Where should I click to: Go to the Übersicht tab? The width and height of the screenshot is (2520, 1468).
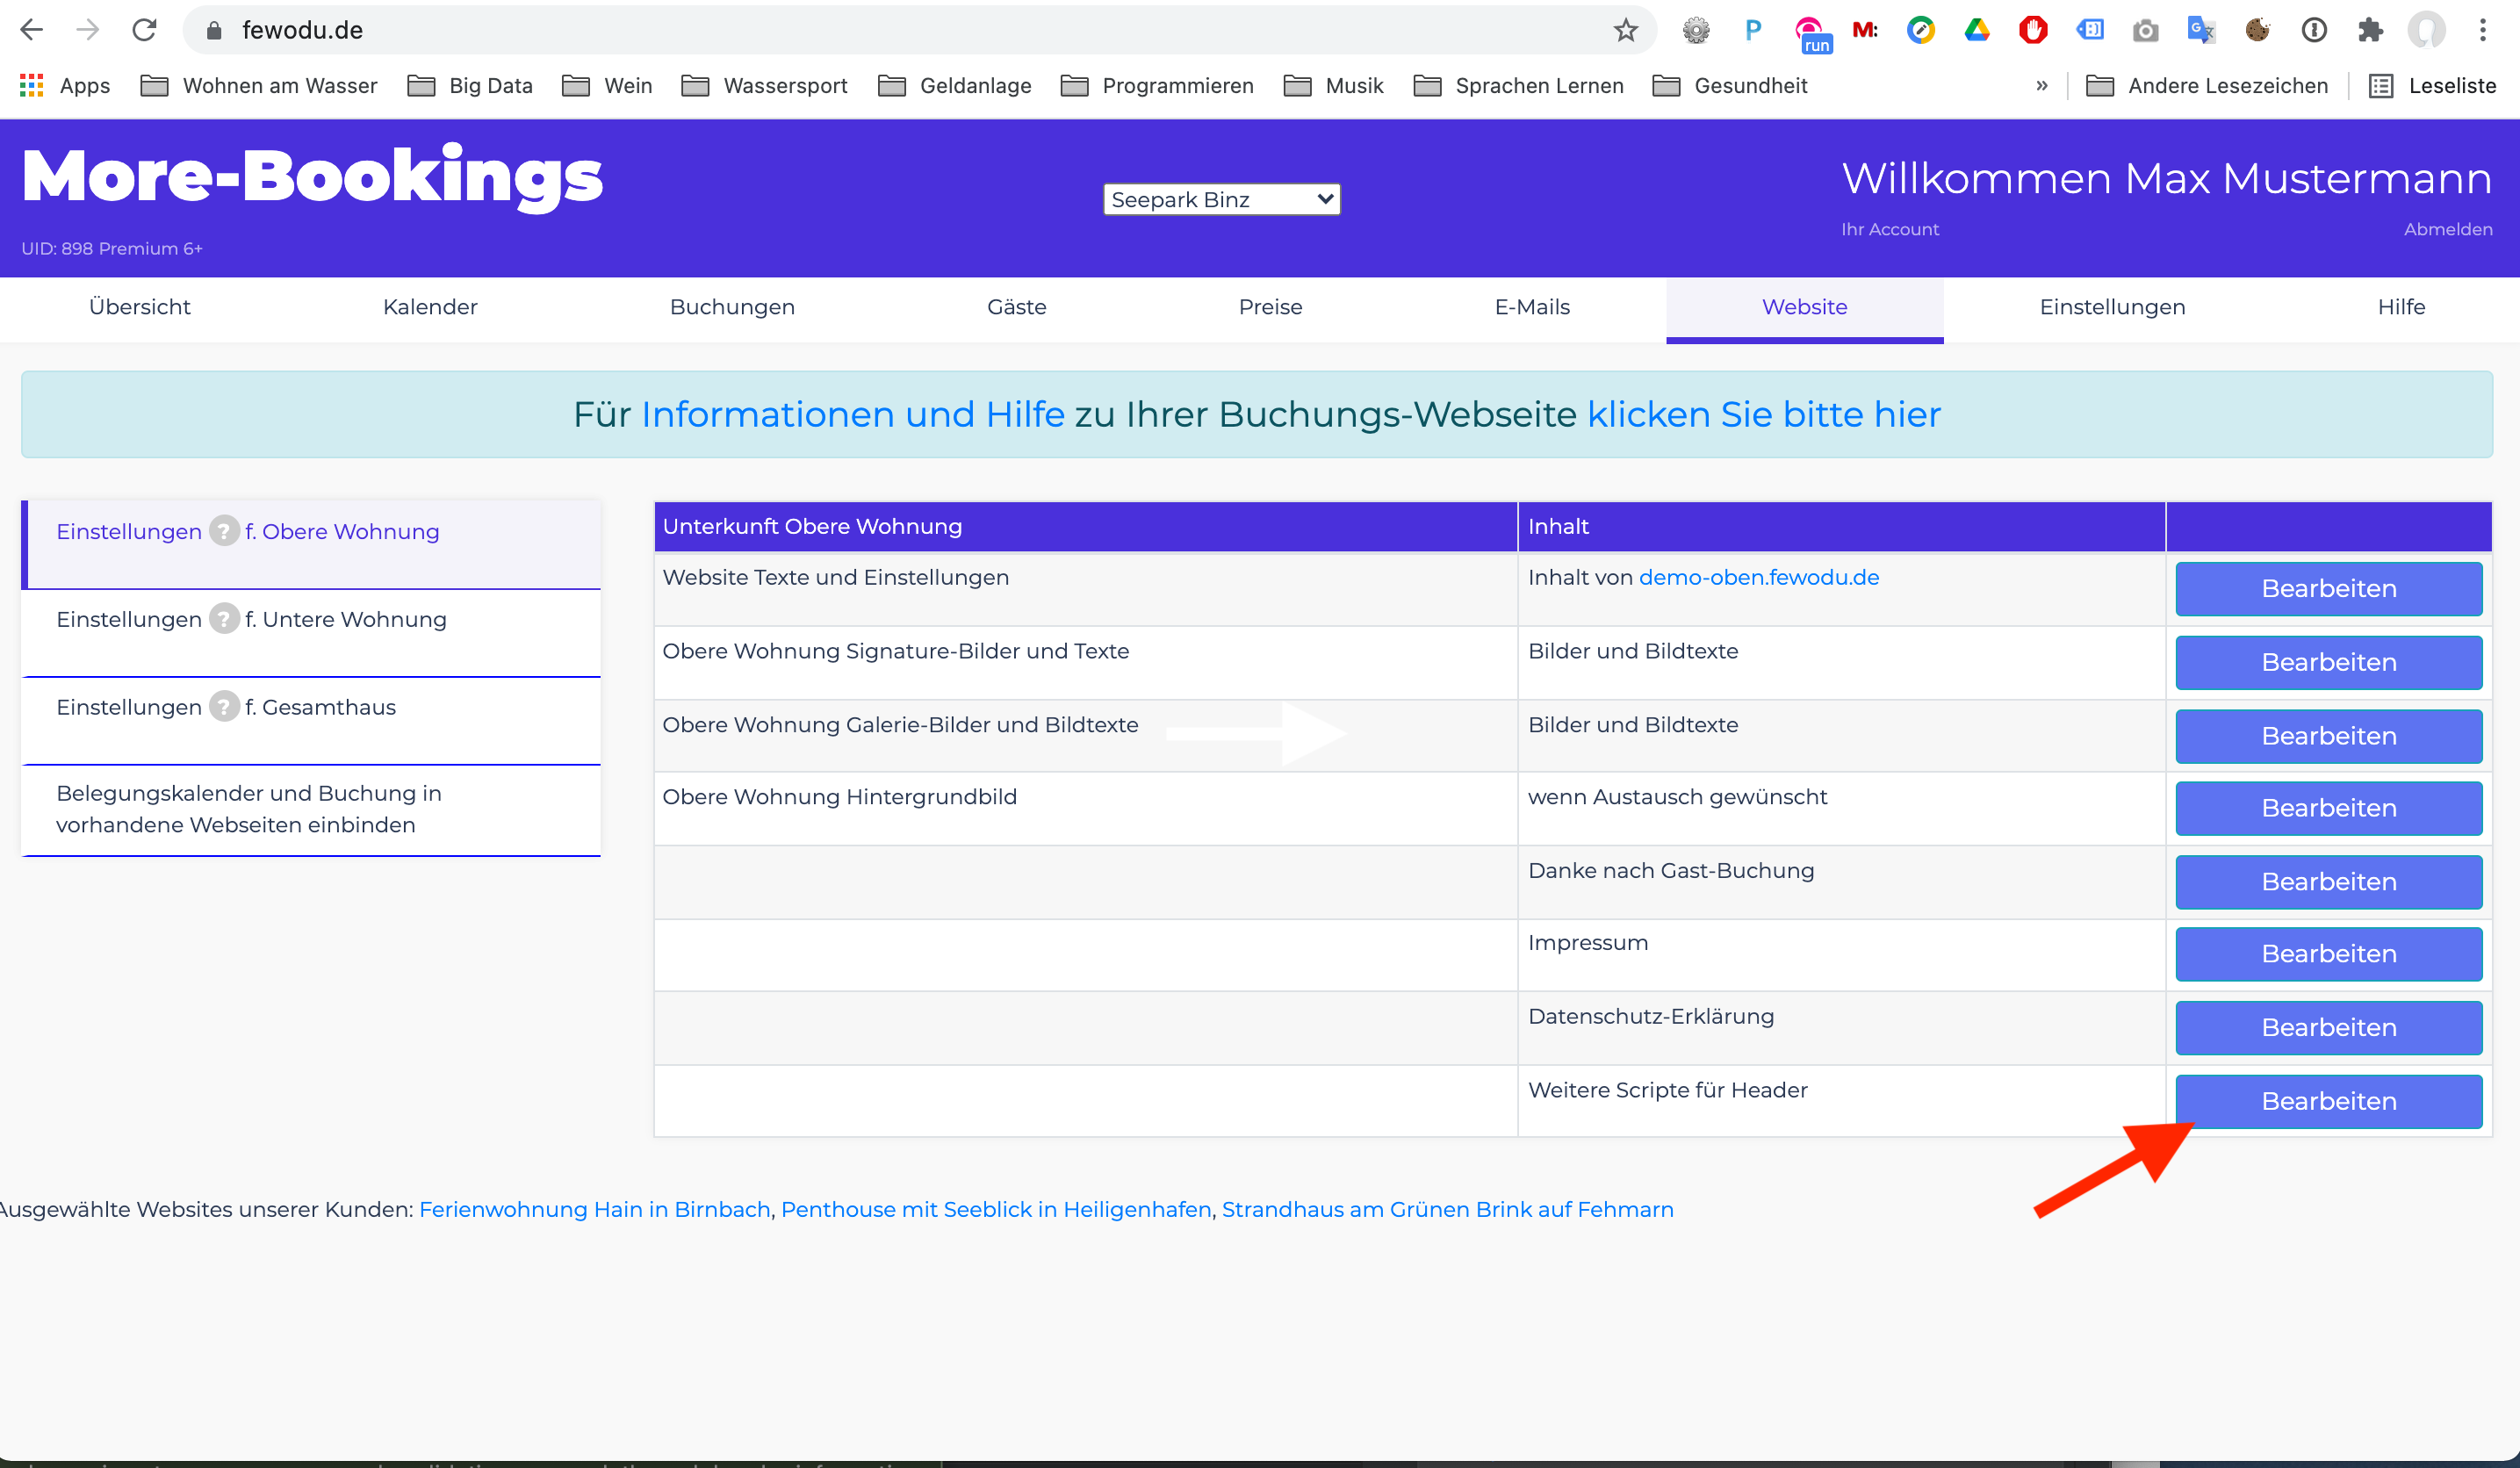140,307
